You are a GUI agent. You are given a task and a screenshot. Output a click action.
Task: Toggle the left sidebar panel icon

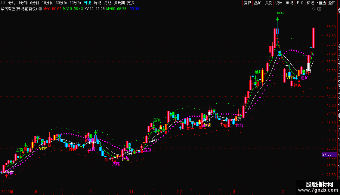pos(4,3)
